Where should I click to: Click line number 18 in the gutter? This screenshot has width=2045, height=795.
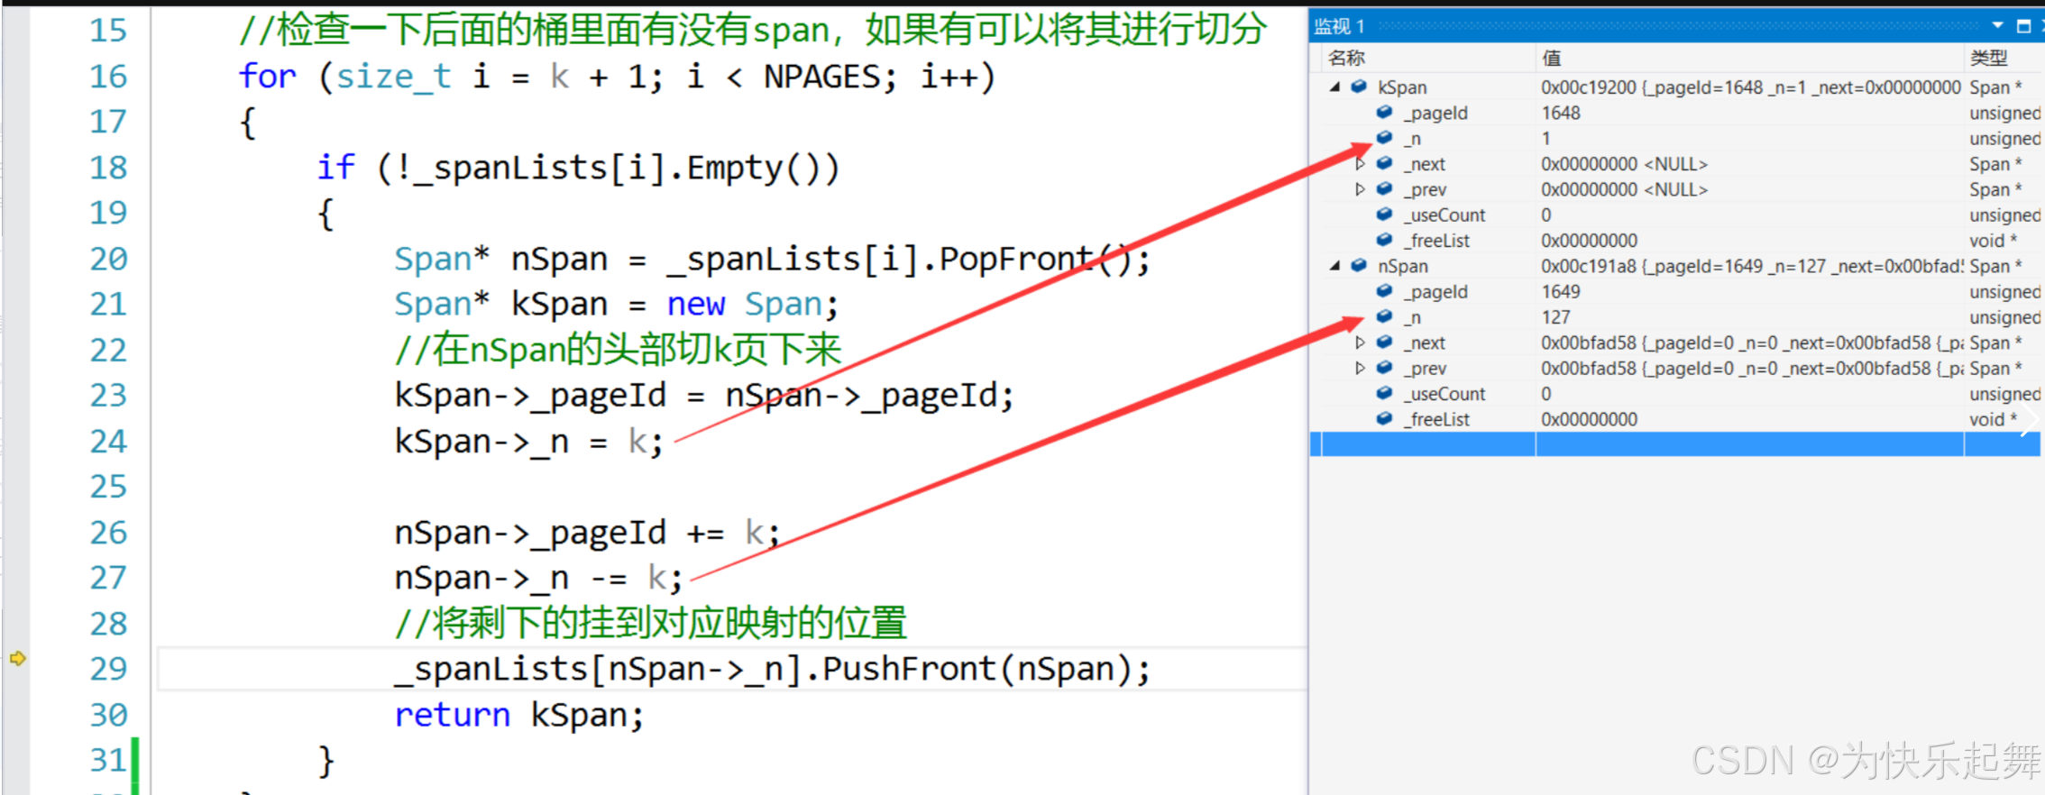108,168
